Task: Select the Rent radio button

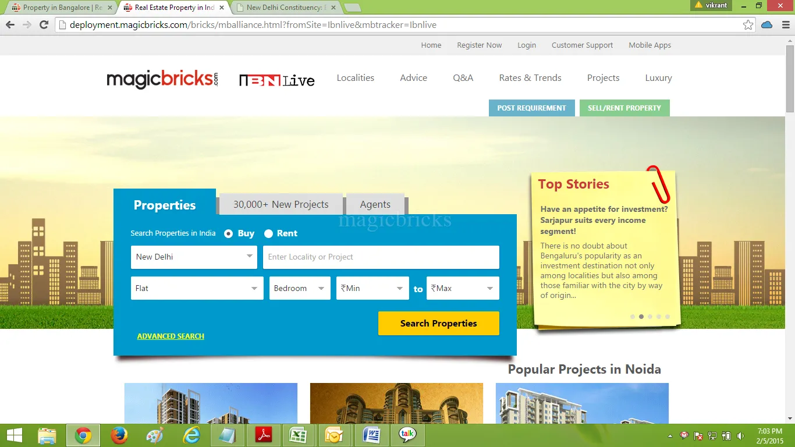Action: click(x=268, y=233)
